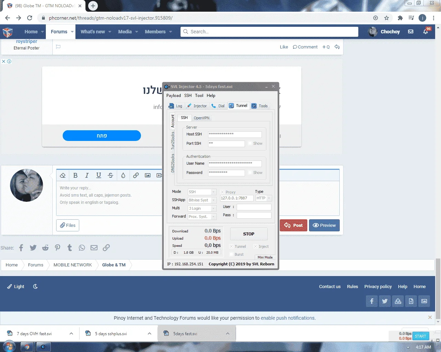Open the Tool menu in SVL Injector
The height and width of the screenshot is (352, 441).
[199, 96]
